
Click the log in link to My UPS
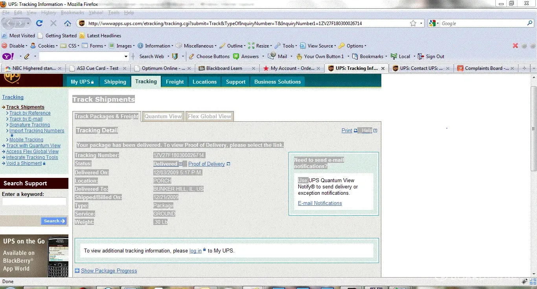[195, 251]
